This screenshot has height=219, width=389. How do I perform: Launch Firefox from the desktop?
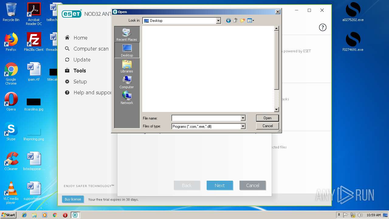11,42
